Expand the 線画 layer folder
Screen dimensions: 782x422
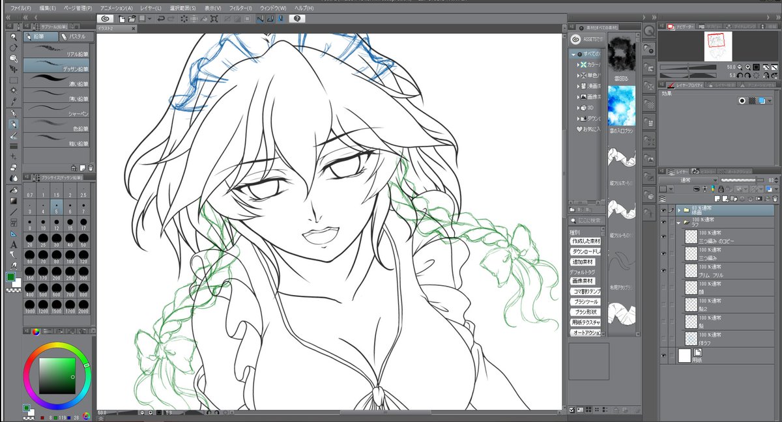pos(679,210)
